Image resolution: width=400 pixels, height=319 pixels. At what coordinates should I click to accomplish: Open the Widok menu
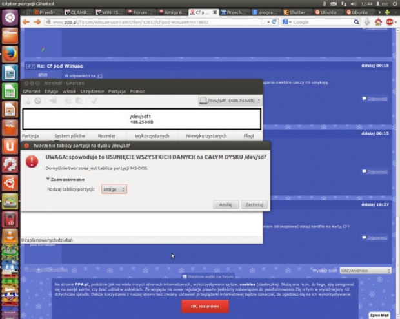point(69,92)
